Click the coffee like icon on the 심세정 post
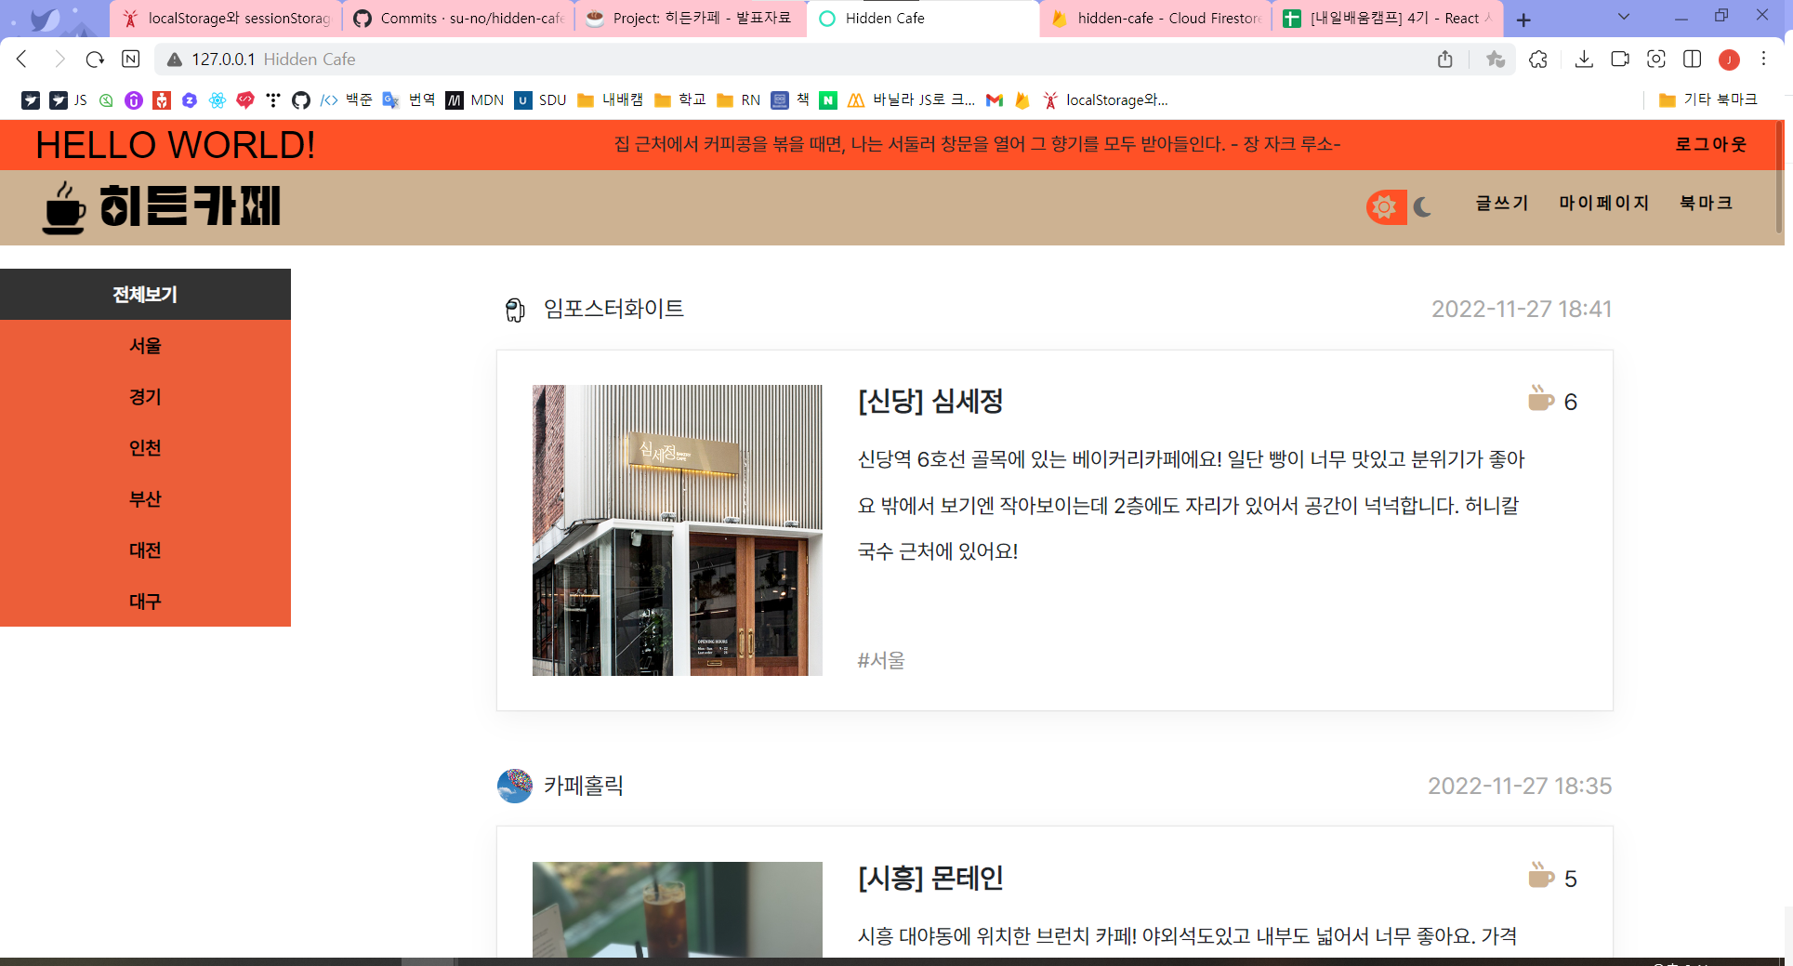 (x=1540, y=399)
